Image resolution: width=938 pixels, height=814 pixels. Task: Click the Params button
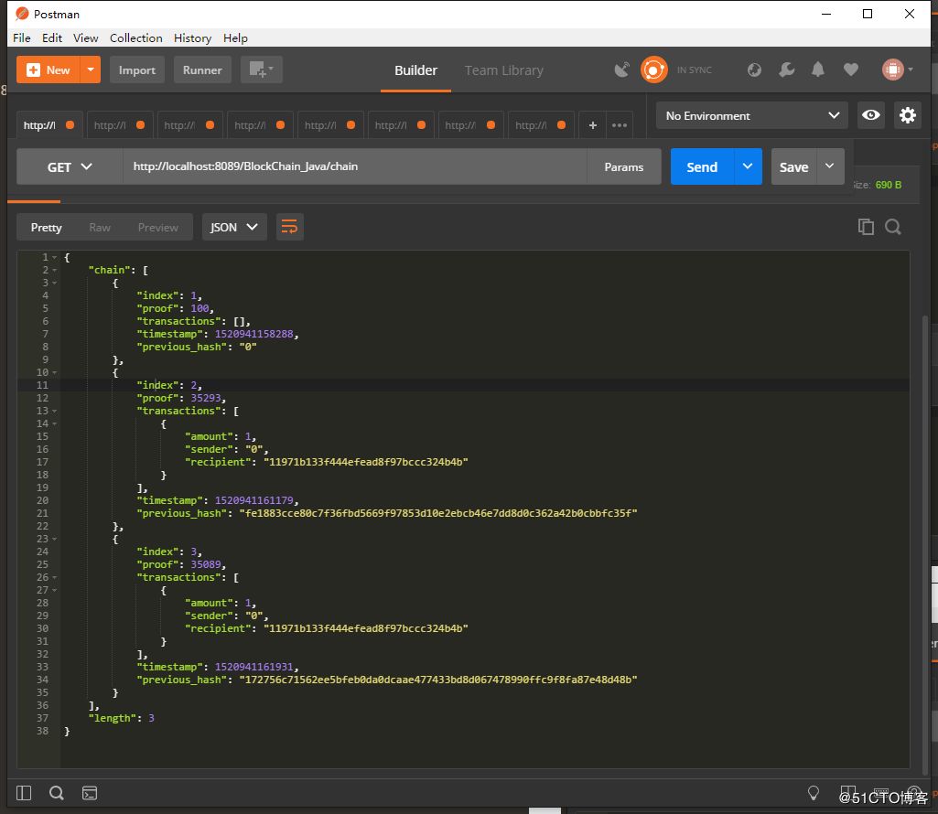point(623,167)
